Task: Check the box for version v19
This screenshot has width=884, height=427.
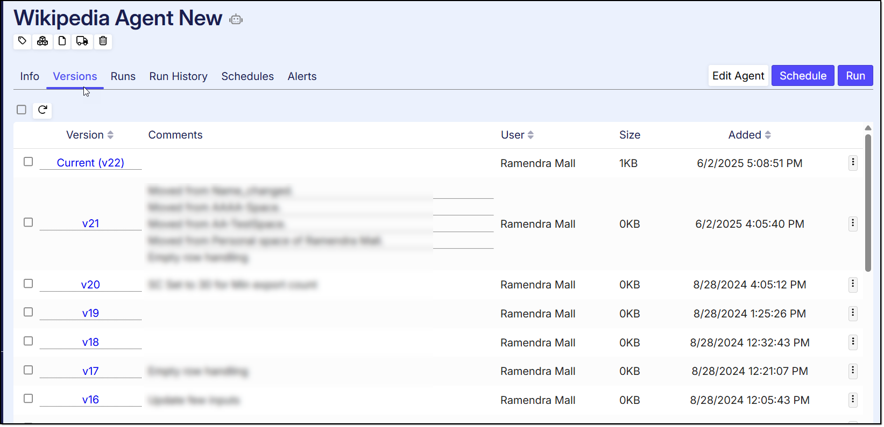Action: coord(29,313)
